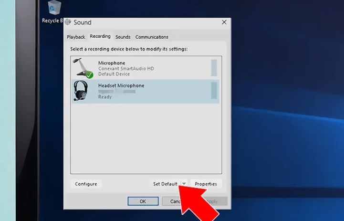Click the Set Default button
344x221 pixels.
[x=165, y=184]
